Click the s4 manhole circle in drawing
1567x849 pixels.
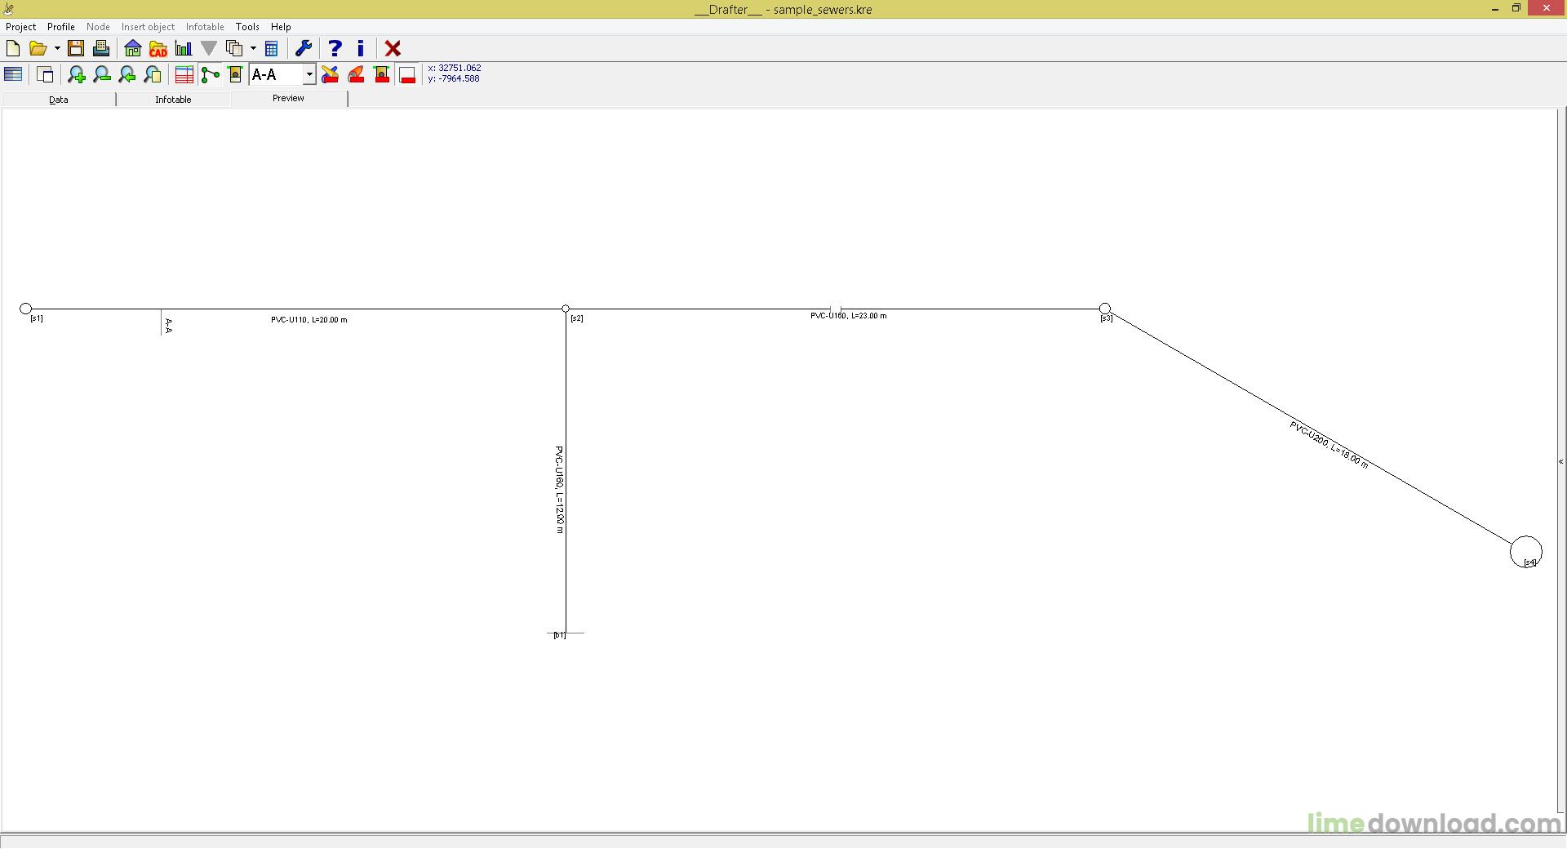tap(1525, 552)
